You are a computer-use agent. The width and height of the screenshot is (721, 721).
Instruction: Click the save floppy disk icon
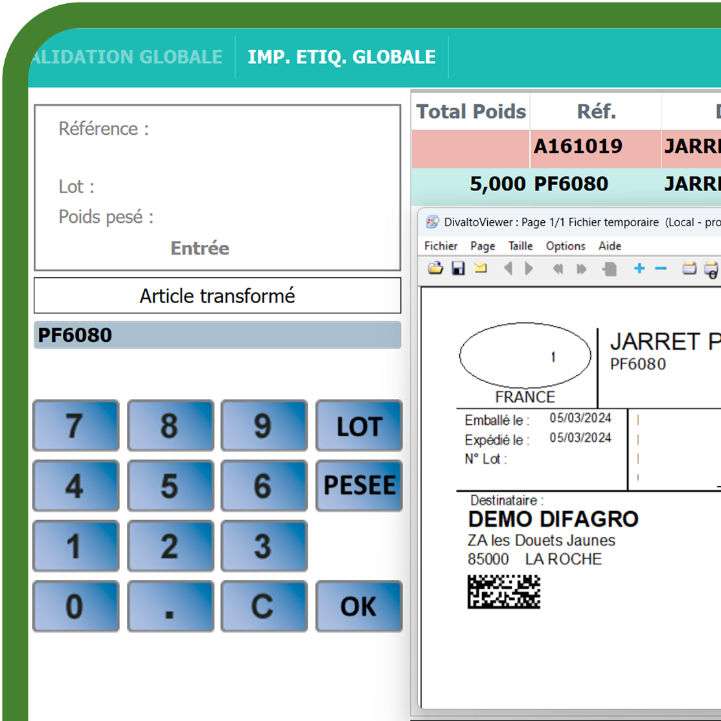[458, 268]
